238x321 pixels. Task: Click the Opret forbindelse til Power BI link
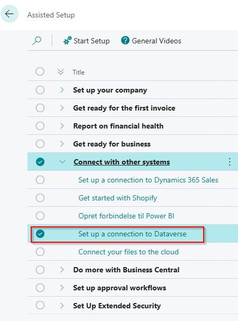pyautogui.click(x=126, y=216)
